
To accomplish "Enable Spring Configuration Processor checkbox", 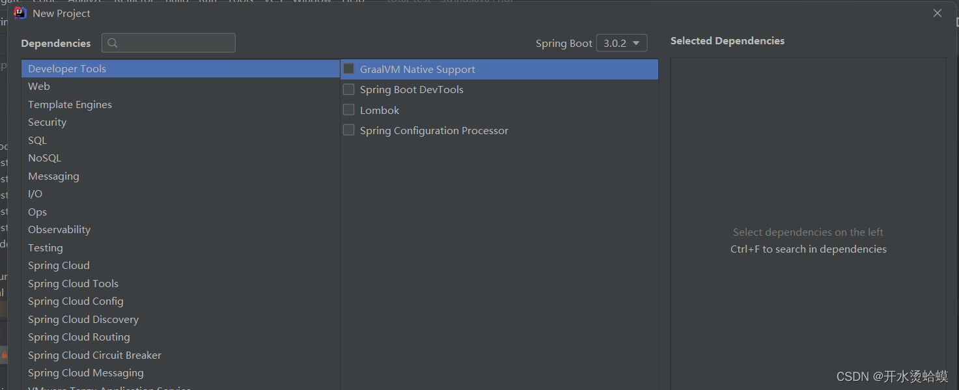I will (349, 130).
